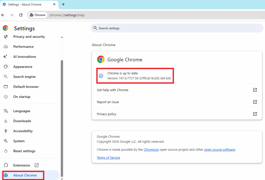Open Appearance settings
Image resolution: width=265 pixels, height=180 pixels.
pos(23,67)
